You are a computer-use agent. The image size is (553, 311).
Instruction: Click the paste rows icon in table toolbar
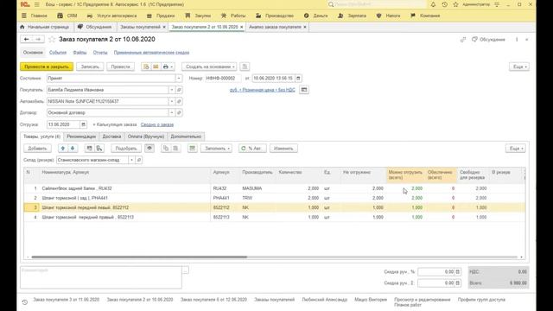coord(175,149)
